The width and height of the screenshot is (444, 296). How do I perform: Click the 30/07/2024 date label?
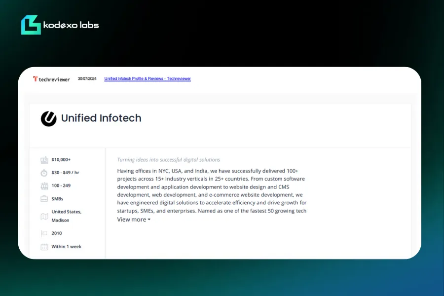click(87, 78)
